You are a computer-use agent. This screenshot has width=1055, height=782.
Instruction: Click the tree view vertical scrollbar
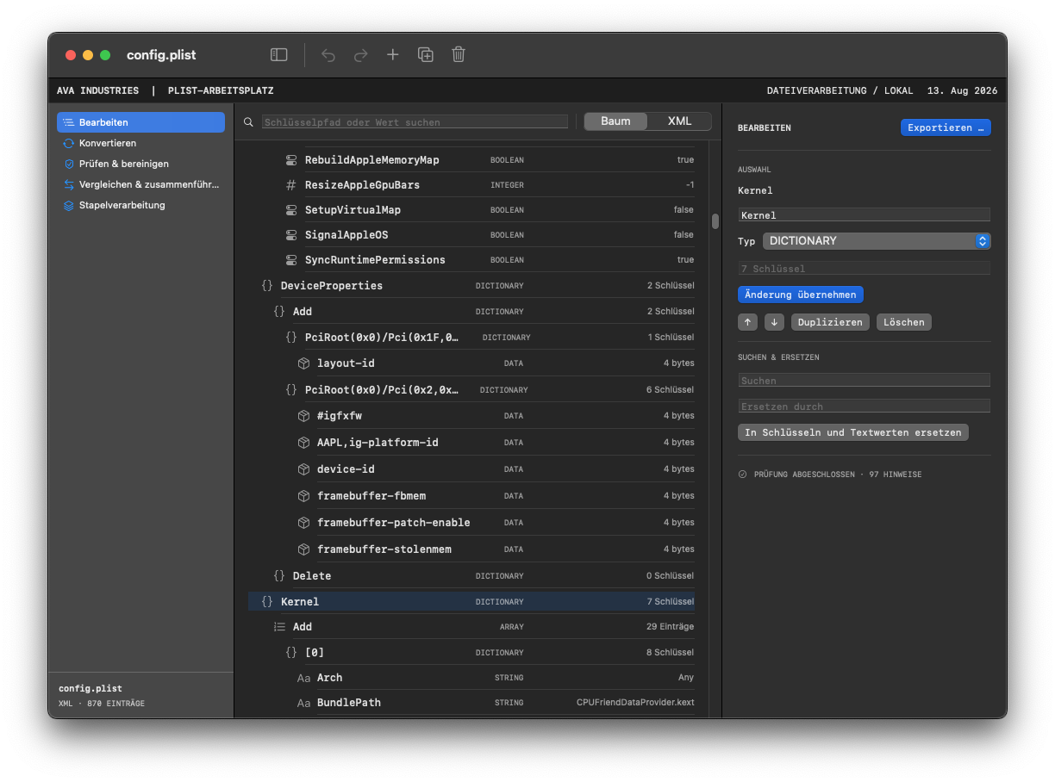pyautogui.click(x=715, y=221)
